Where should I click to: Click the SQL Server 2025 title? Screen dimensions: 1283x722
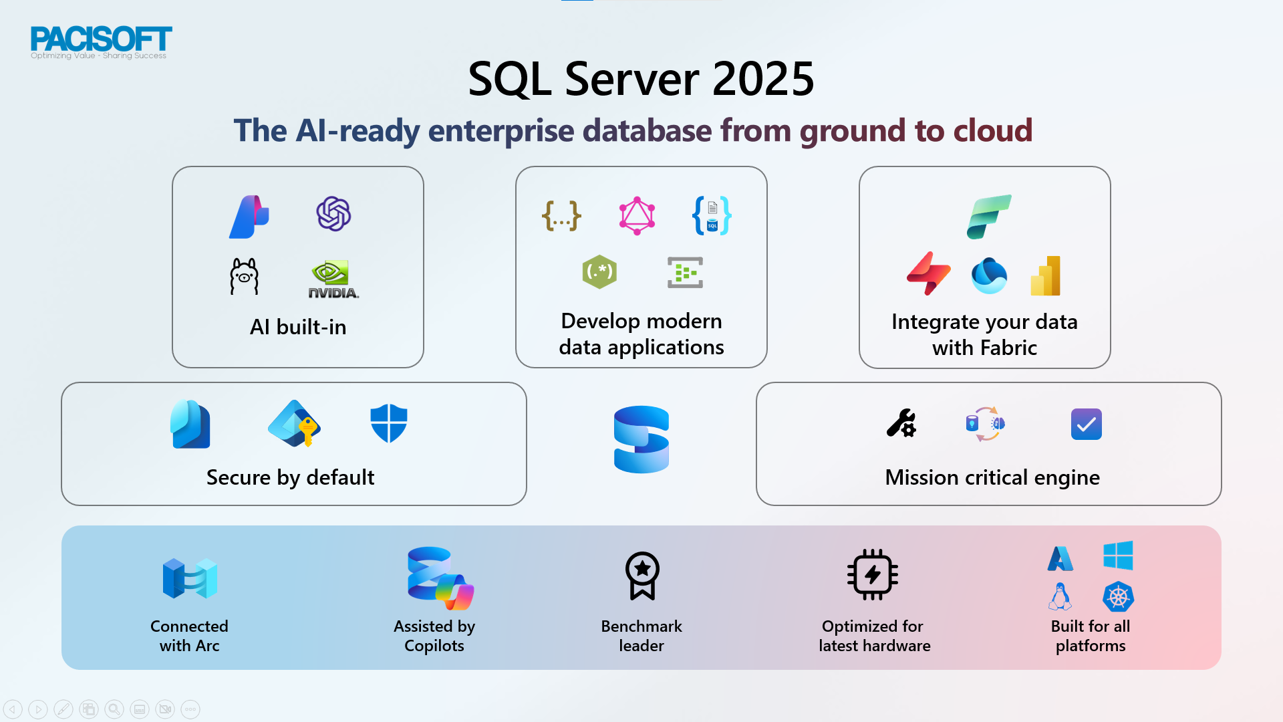tap(641, 79)
